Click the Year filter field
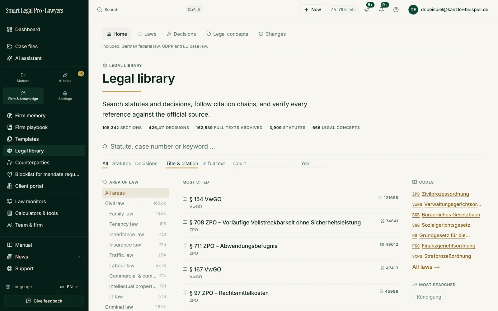 (x=314, y=164)
